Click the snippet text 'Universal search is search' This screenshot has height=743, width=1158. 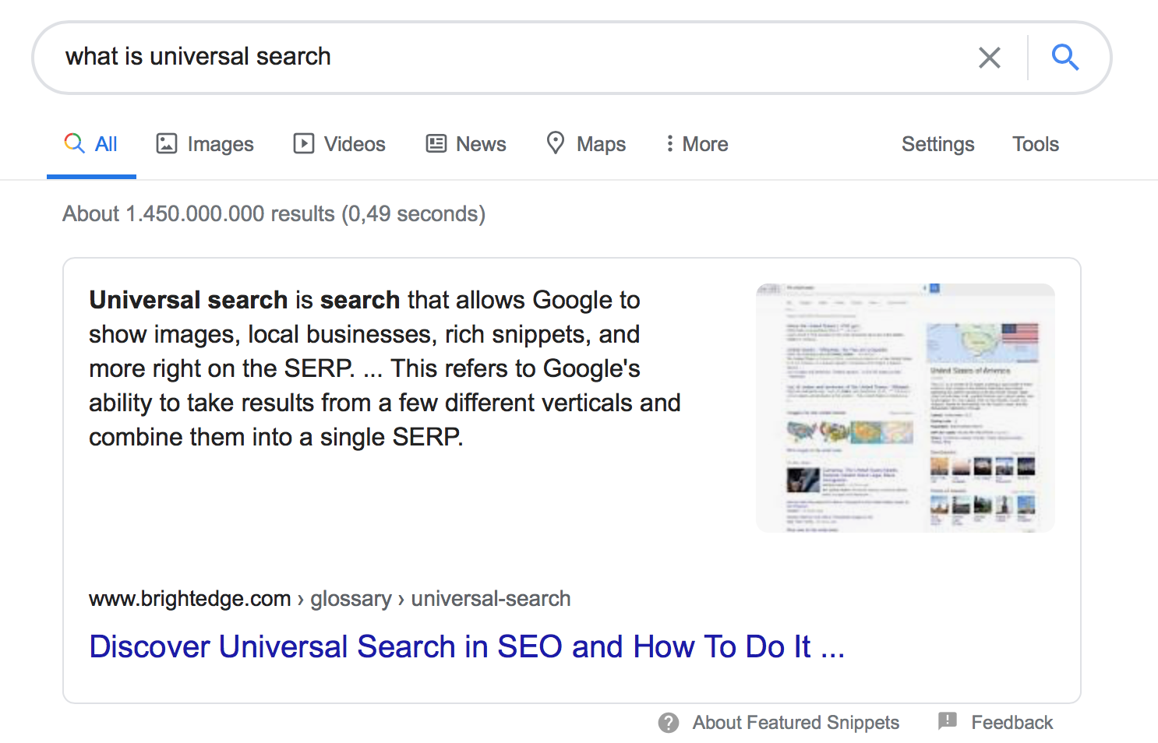[244, 300]
